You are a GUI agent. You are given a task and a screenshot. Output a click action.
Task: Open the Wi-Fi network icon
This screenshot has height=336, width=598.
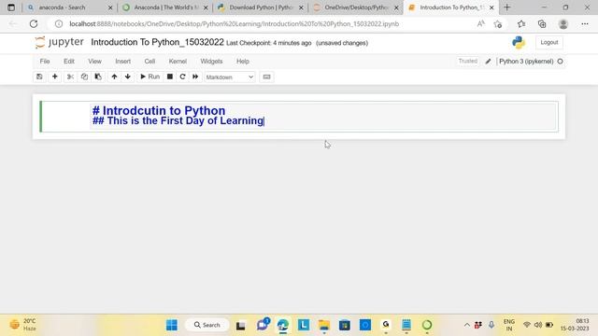pyautogui.click(x=527, y=325)
